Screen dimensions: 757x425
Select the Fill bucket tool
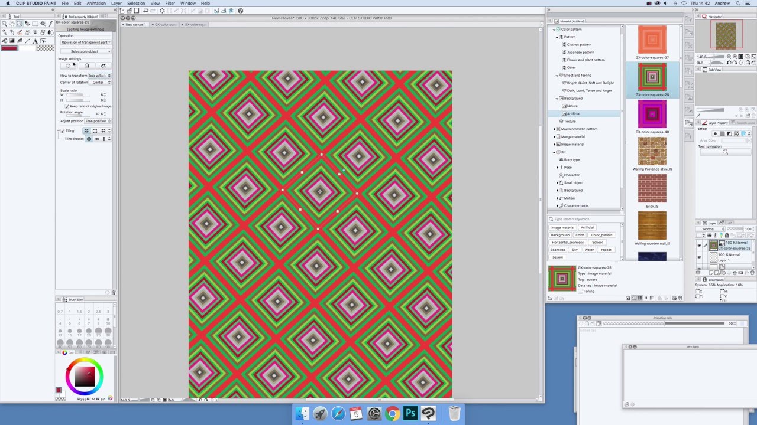pyautogui.click(x=4, y=41)
